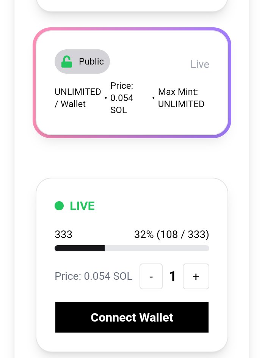Viewport: 262px width, 358px height.
Task: Click the green live status dot
Action: pyautogui.click(x=59, y=206)
